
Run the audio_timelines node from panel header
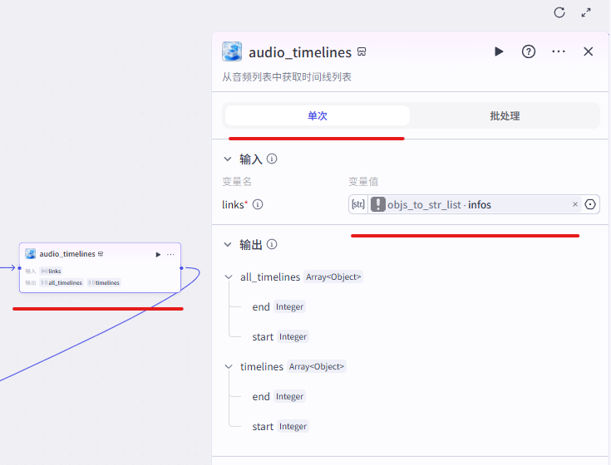point(499,51)
